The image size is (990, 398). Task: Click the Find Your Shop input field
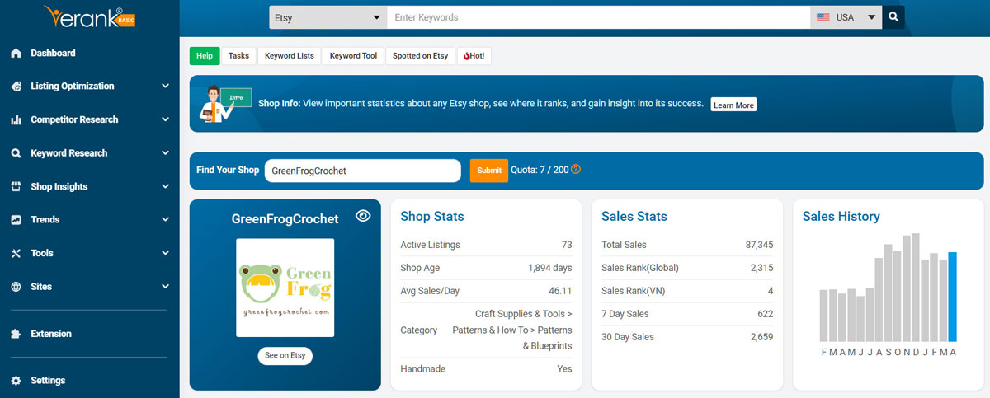pos(362,171)
